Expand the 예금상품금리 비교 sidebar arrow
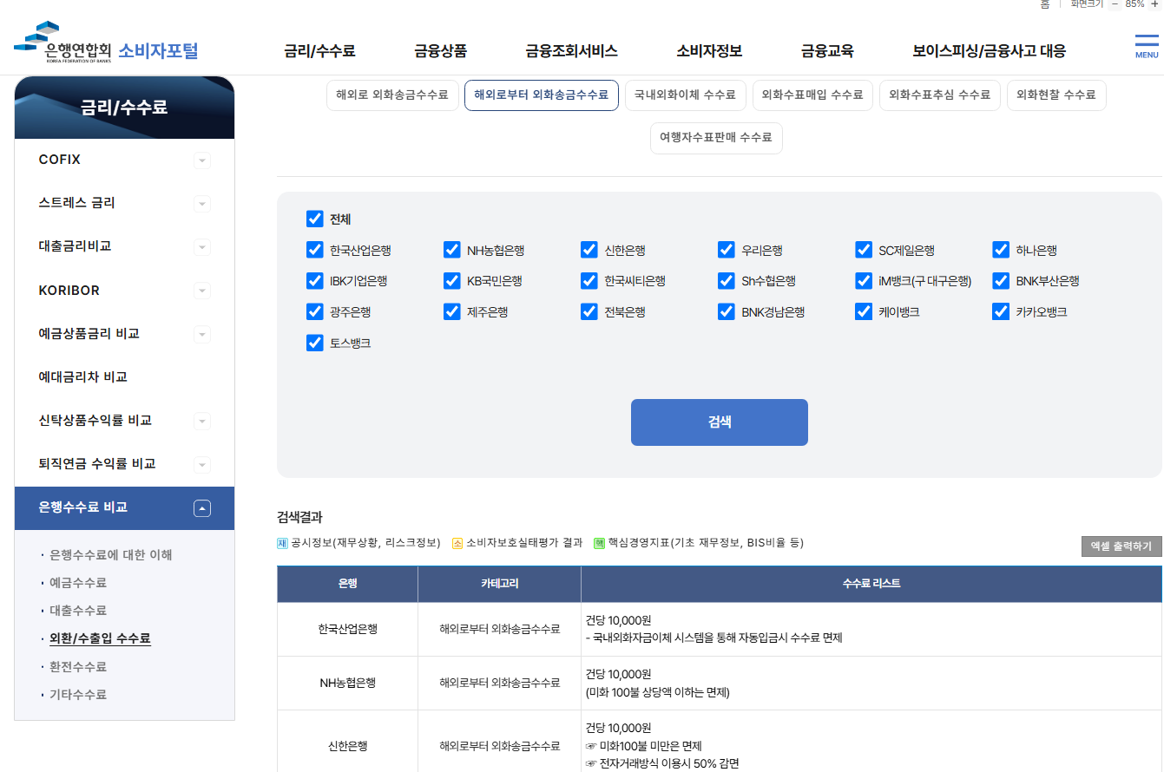 [202, 334]
